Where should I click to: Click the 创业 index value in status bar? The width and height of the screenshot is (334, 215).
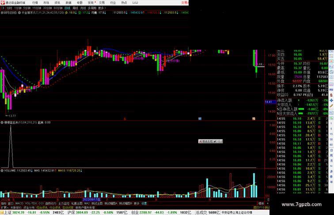[145, 212]
